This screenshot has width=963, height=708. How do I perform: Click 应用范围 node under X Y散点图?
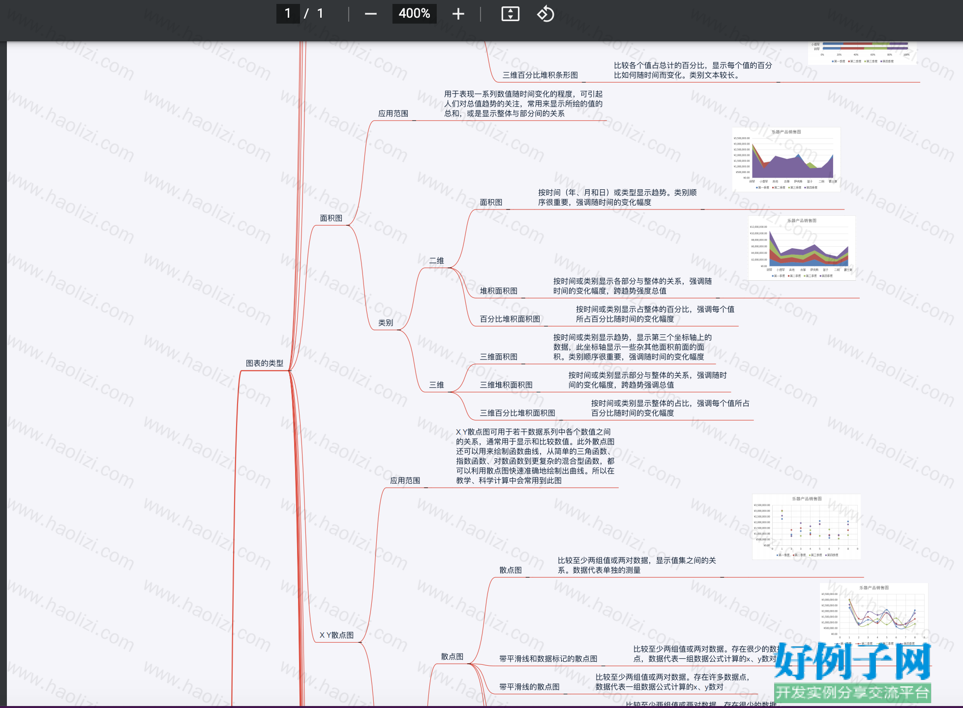(x=405, y=481)
